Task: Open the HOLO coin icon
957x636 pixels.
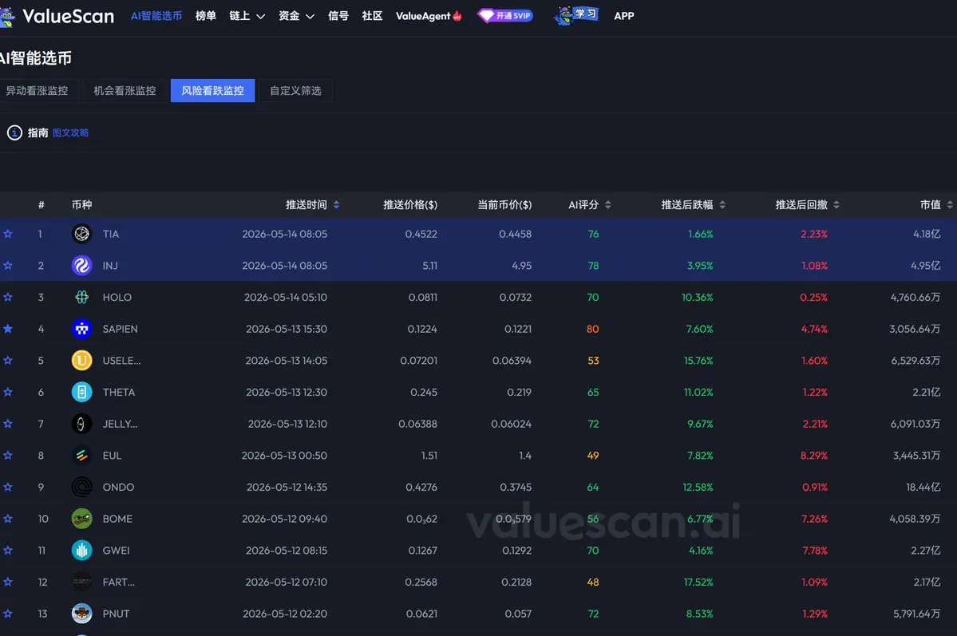Action: coord(81,297)
